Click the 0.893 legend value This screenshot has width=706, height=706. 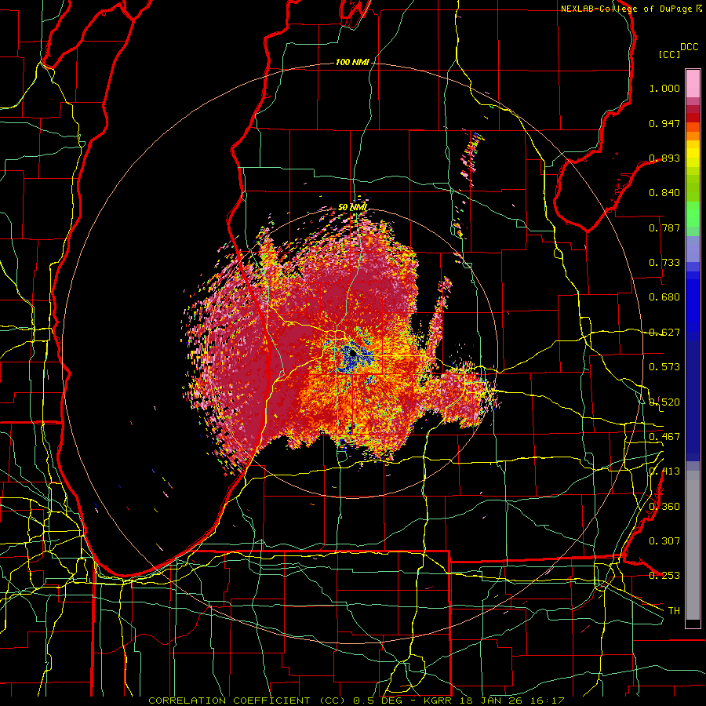pyautogui.click(x=664, y=158)
